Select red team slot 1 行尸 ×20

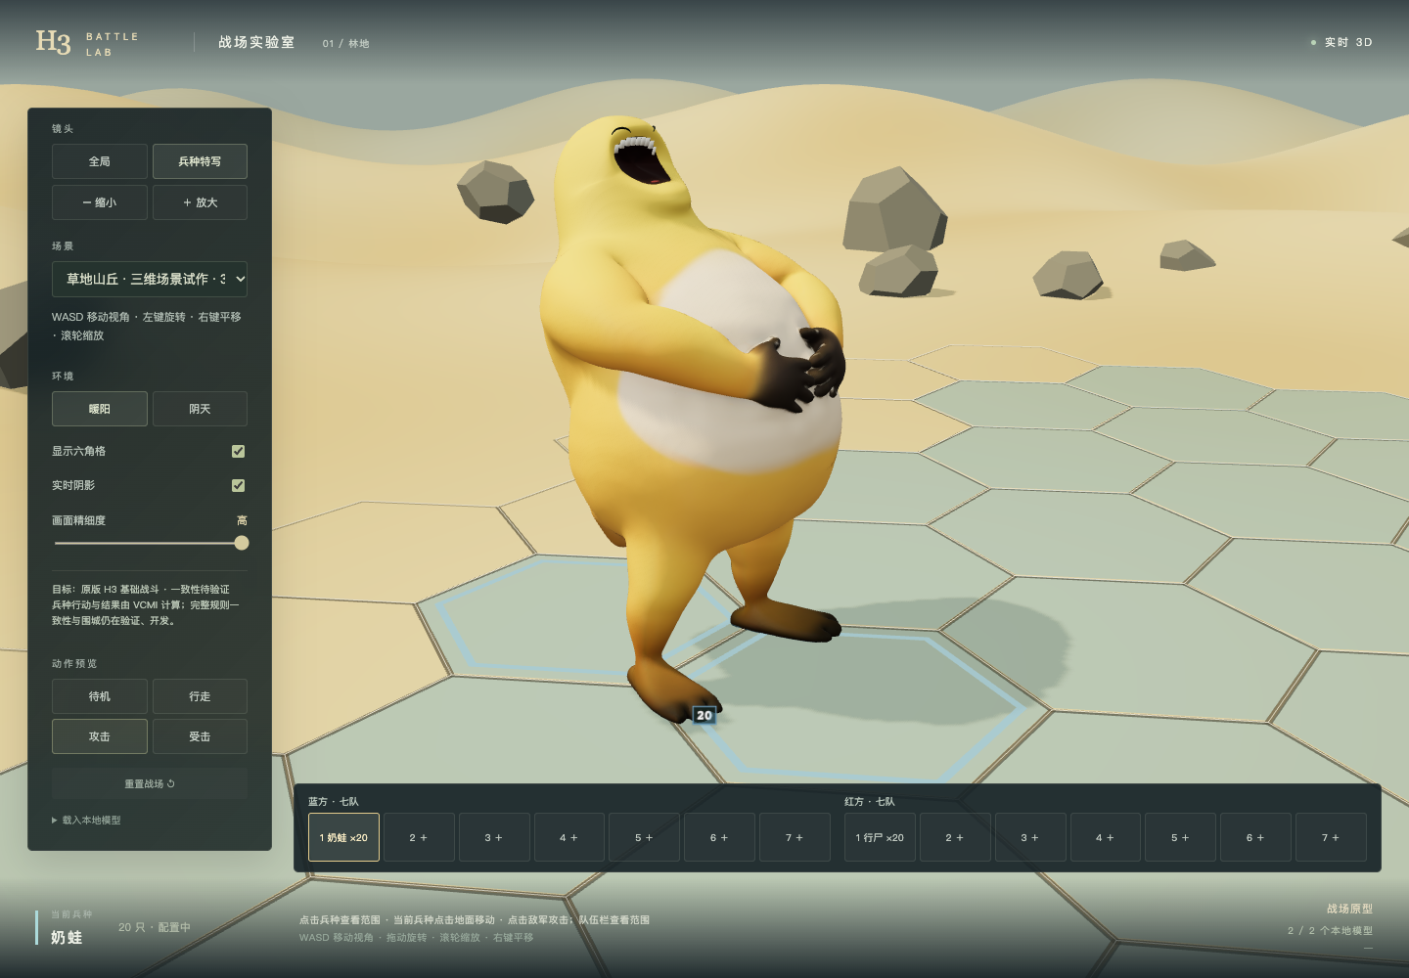(x=880, y=837)
